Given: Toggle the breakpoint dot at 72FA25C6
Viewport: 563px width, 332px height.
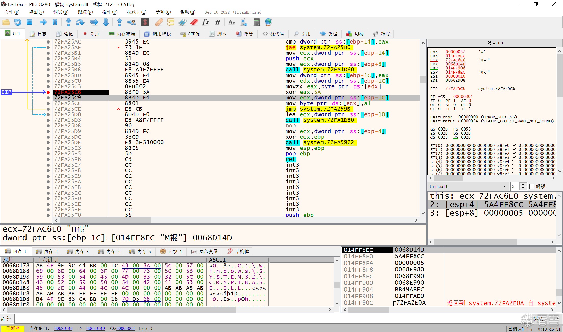Looking at the screenshot, I should (48, 92).
